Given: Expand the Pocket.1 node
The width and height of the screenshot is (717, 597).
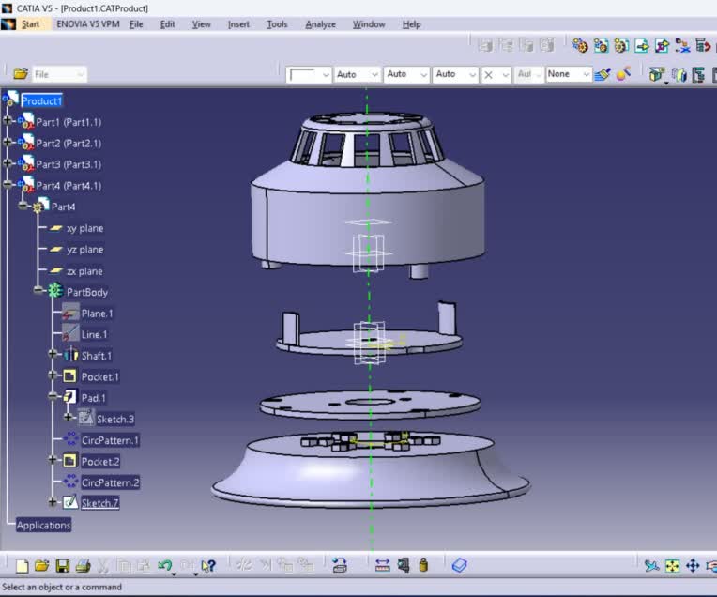Looking at the screenshot, I should (53, 375).
